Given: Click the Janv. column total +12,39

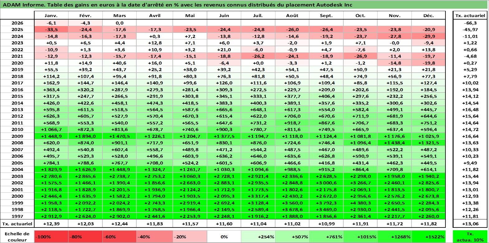Looking at the screenshot, I should (51, 224).
